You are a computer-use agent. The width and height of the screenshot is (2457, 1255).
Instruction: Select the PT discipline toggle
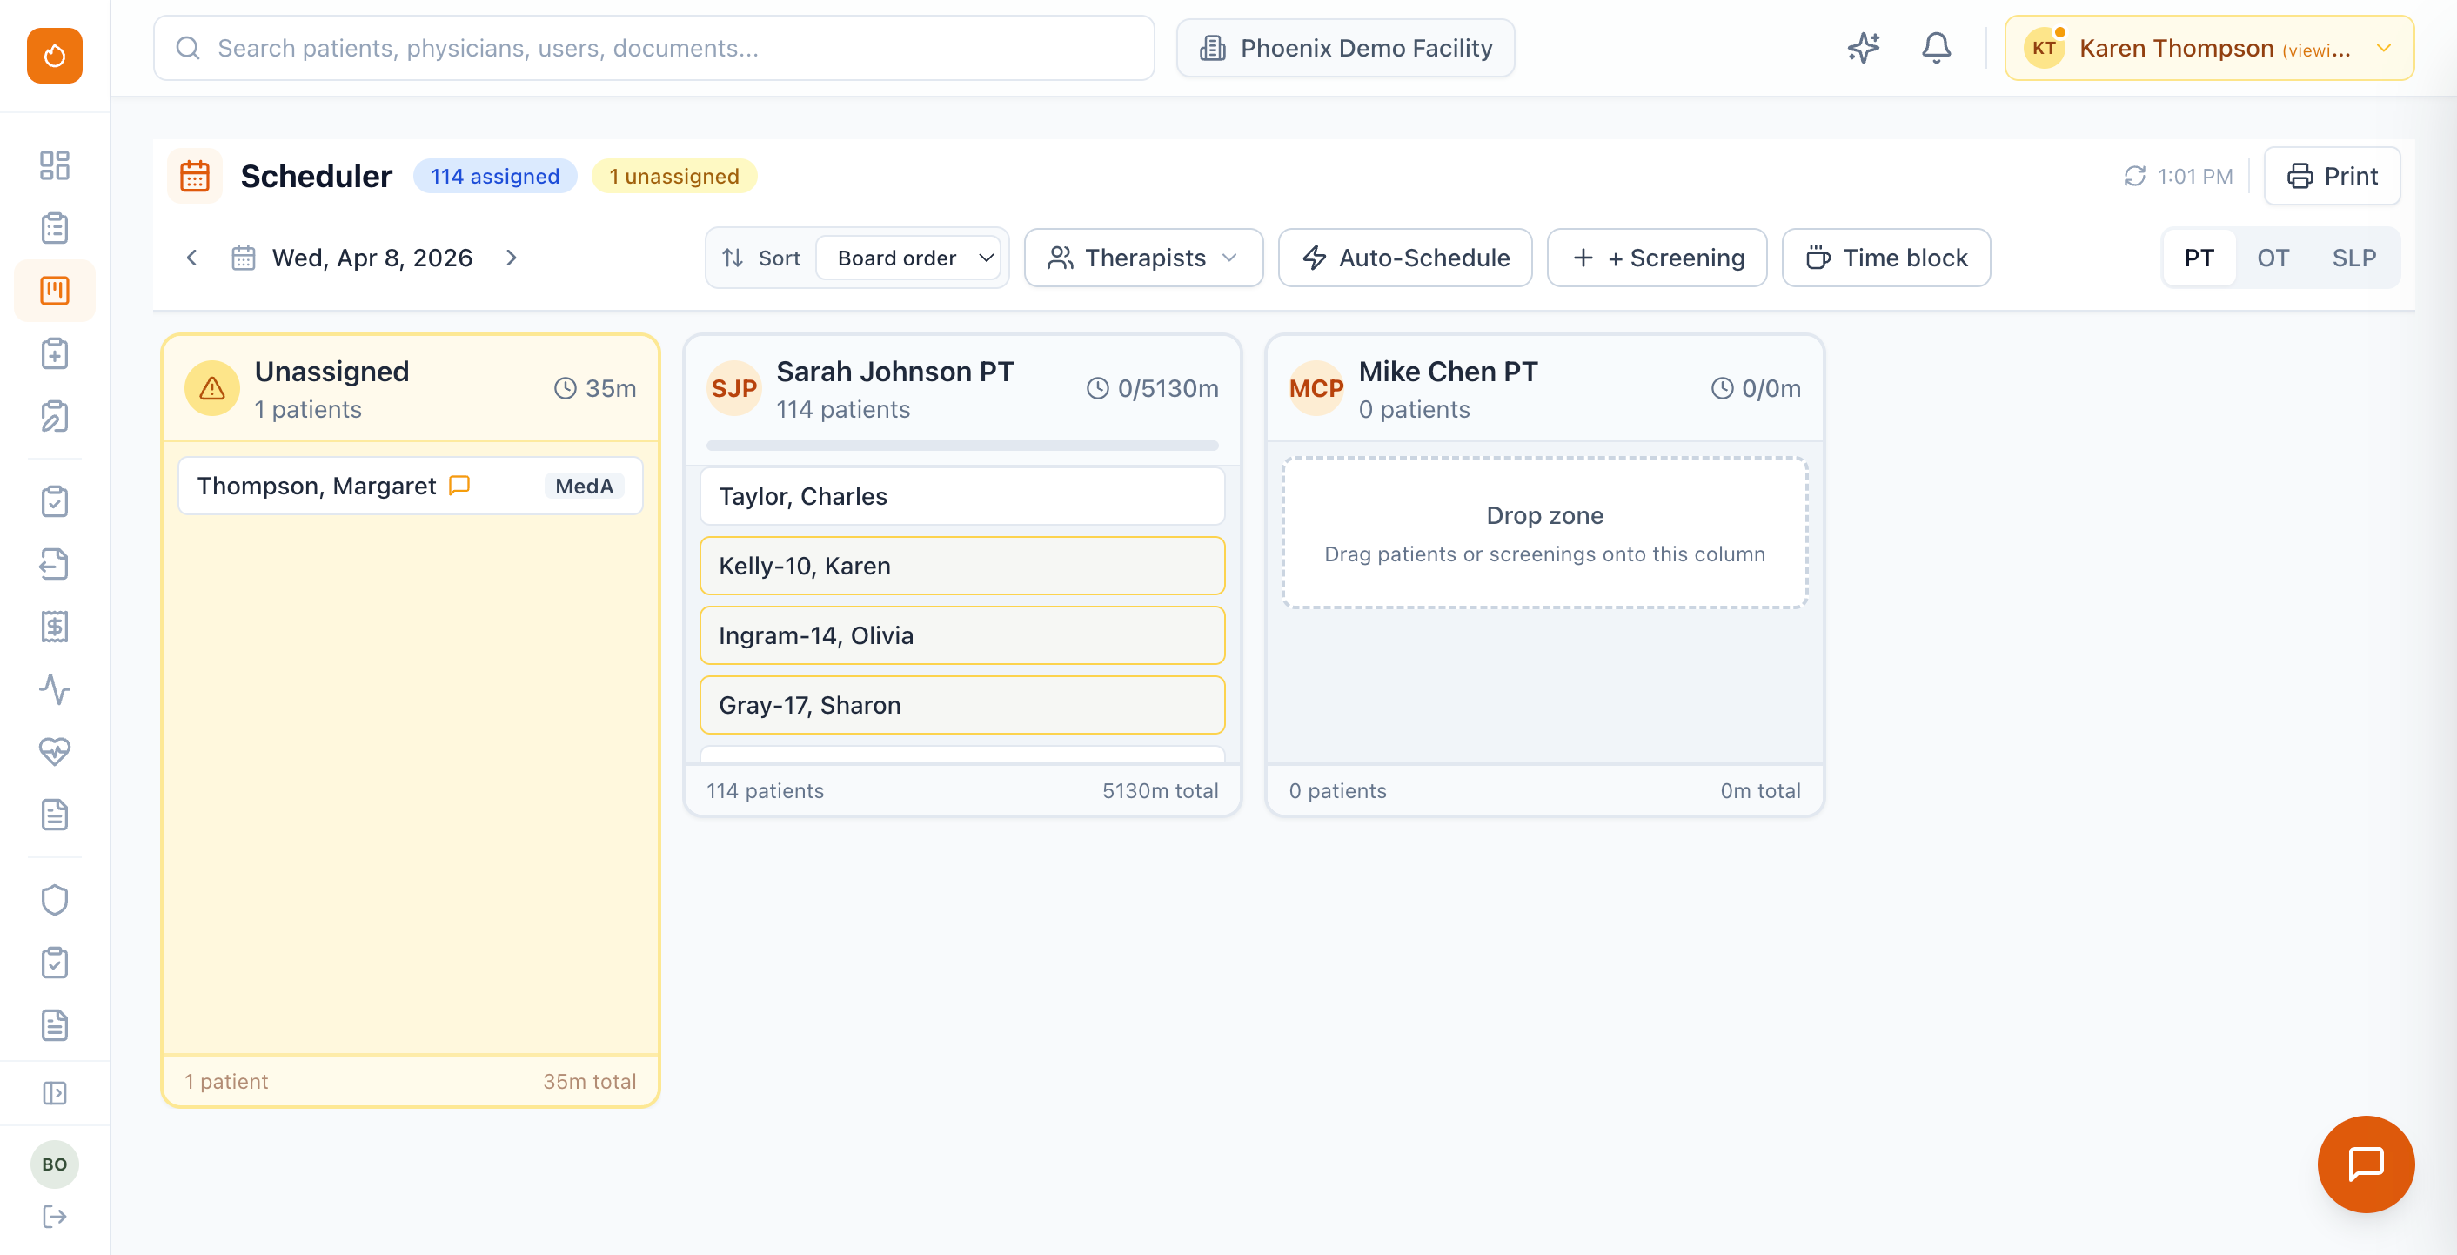pyautogui.click(x=2199, y=258)
